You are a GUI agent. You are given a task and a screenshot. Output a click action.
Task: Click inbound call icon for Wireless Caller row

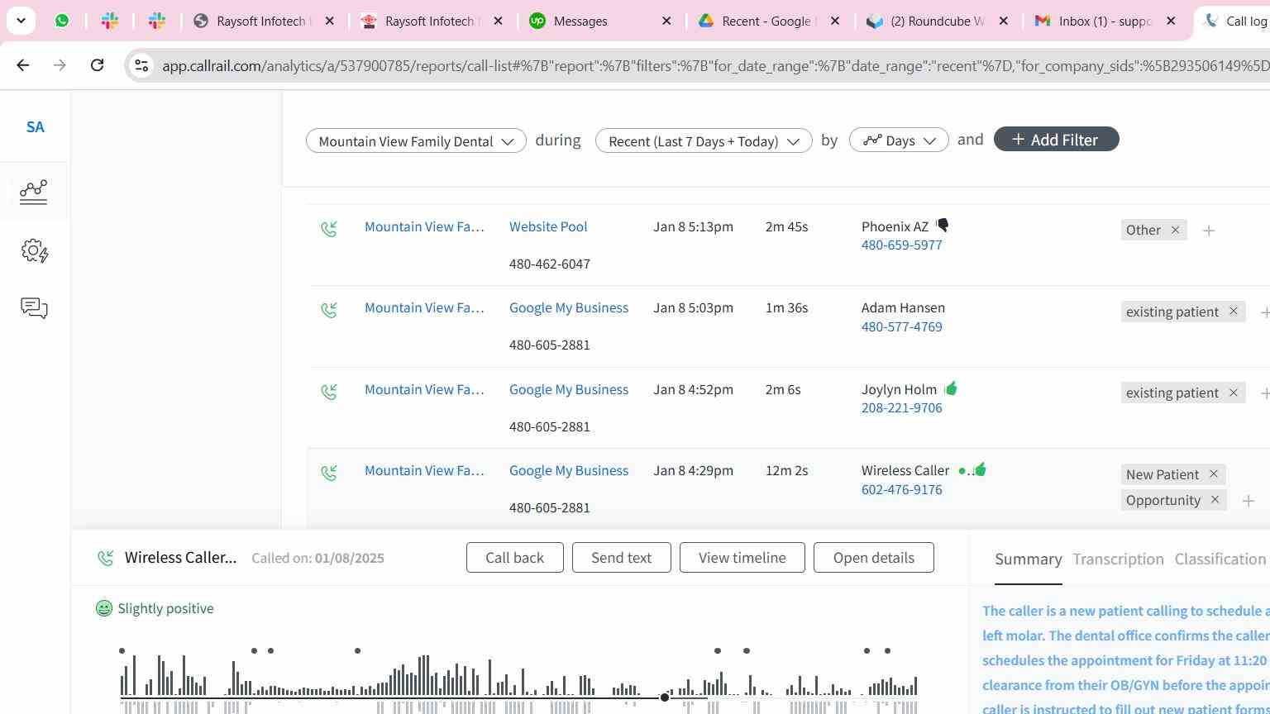click(329, 473)
